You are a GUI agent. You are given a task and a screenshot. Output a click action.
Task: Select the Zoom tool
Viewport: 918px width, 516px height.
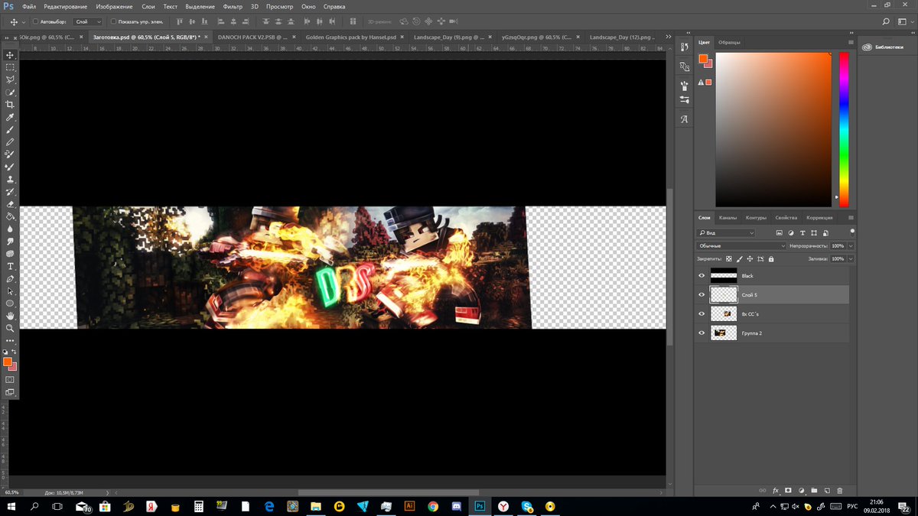(x=10, y=328)
